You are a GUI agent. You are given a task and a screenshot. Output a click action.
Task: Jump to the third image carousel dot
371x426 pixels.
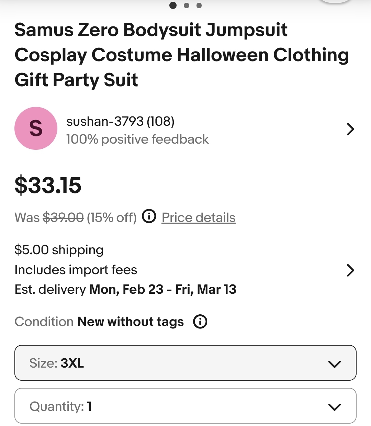[x=199, y=5]
